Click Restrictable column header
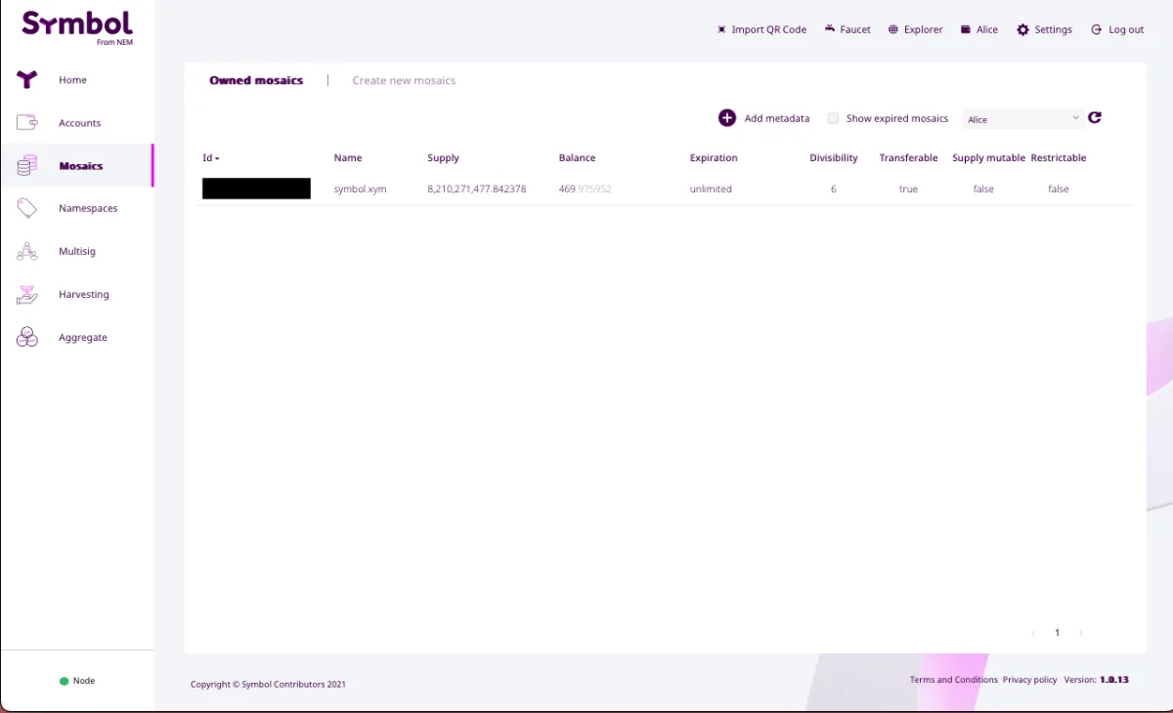The image size is (1173, 713). pyautogui.click(x=1059, y=158)
